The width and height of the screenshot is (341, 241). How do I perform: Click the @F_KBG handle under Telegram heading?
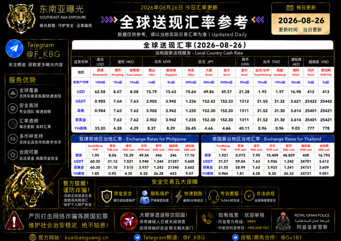click(x=43, y=54)
